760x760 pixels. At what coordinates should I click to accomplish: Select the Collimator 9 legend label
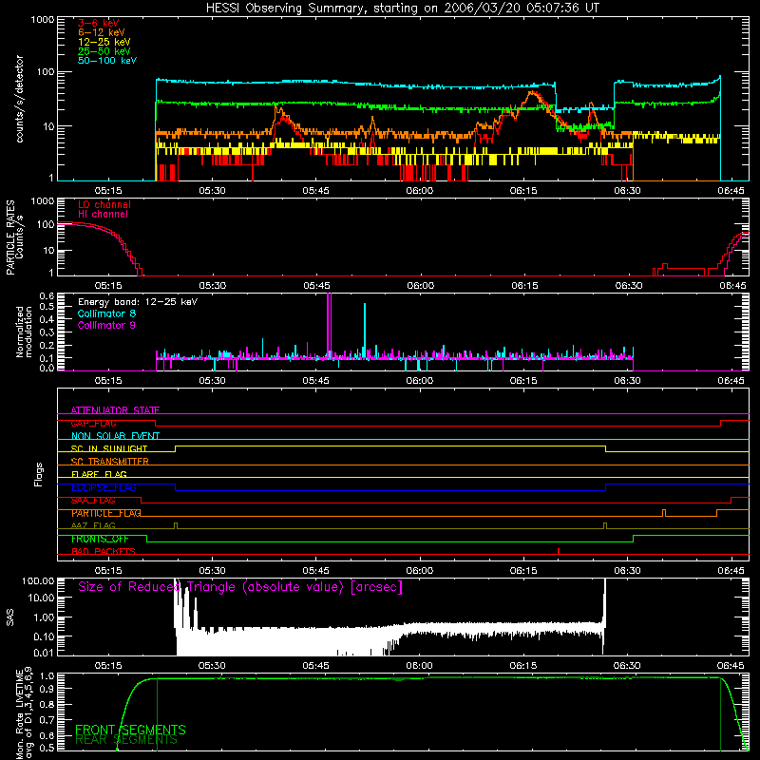[x=106, y=325]
